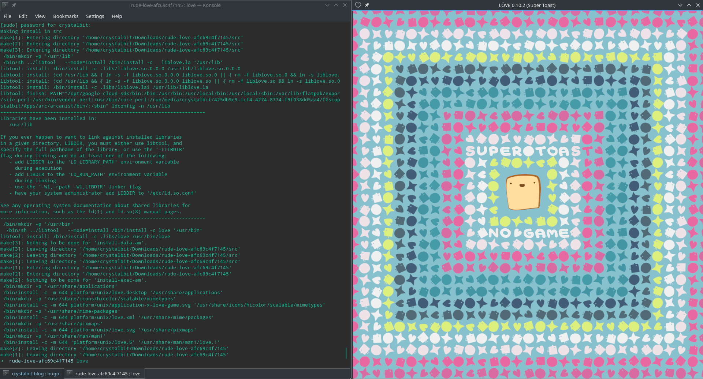
Task: Open the Settings menu in Konsole
Action: click(x=95, y=16)
